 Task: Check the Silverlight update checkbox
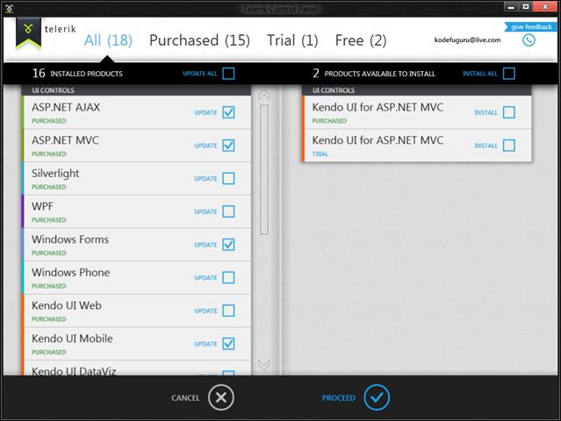pos(228,178)
